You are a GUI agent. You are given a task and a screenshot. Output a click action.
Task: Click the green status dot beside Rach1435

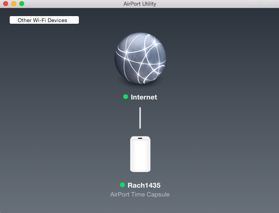coord(122,185)
